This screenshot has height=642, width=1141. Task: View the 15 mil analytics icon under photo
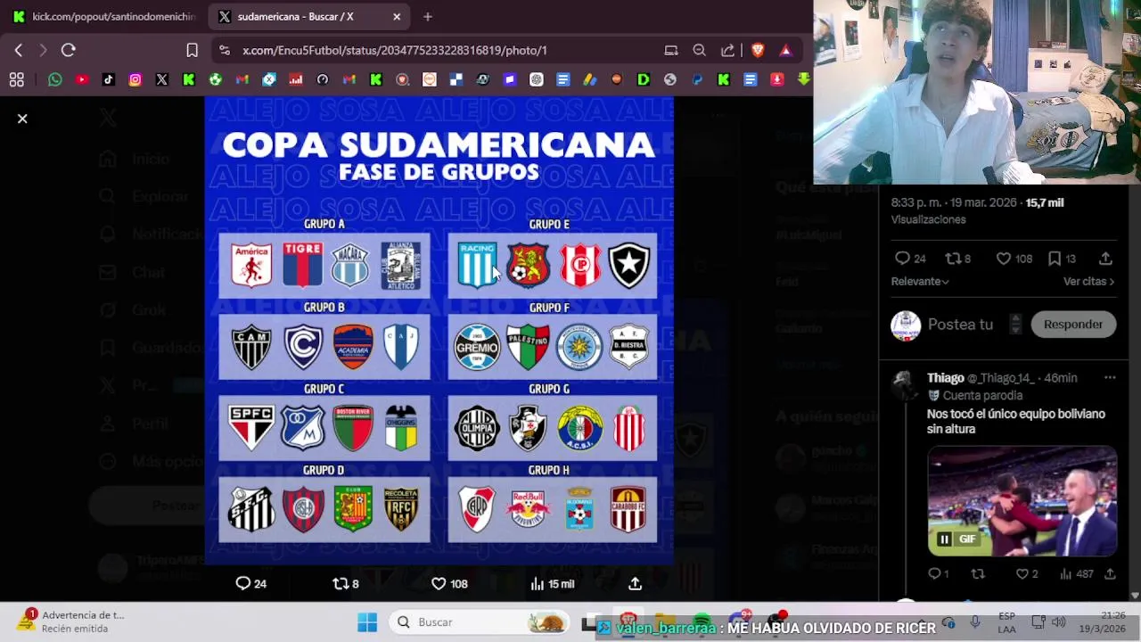pos(553,584)
